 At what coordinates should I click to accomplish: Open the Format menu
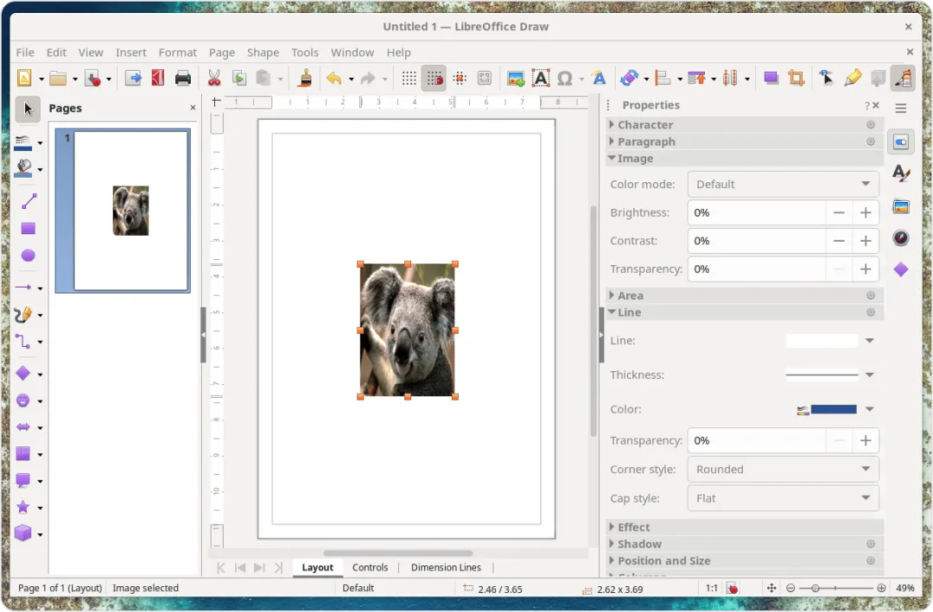coord(177,52)
